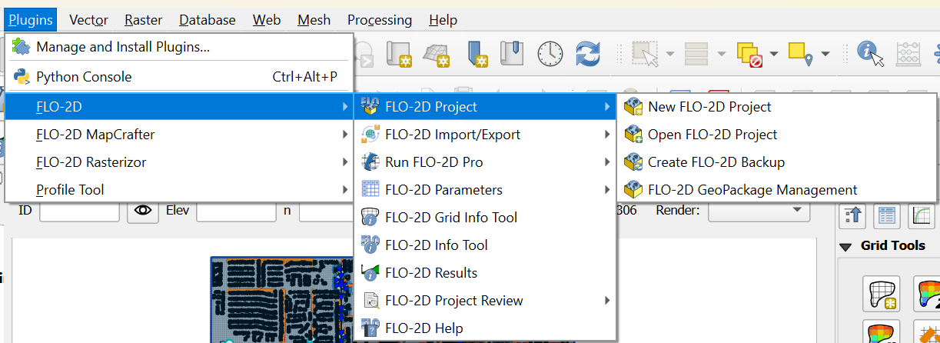The height and width of the screenshot is (343, 940).
Task: Click the Show Bookmarks icon
Action: point(513,54)
